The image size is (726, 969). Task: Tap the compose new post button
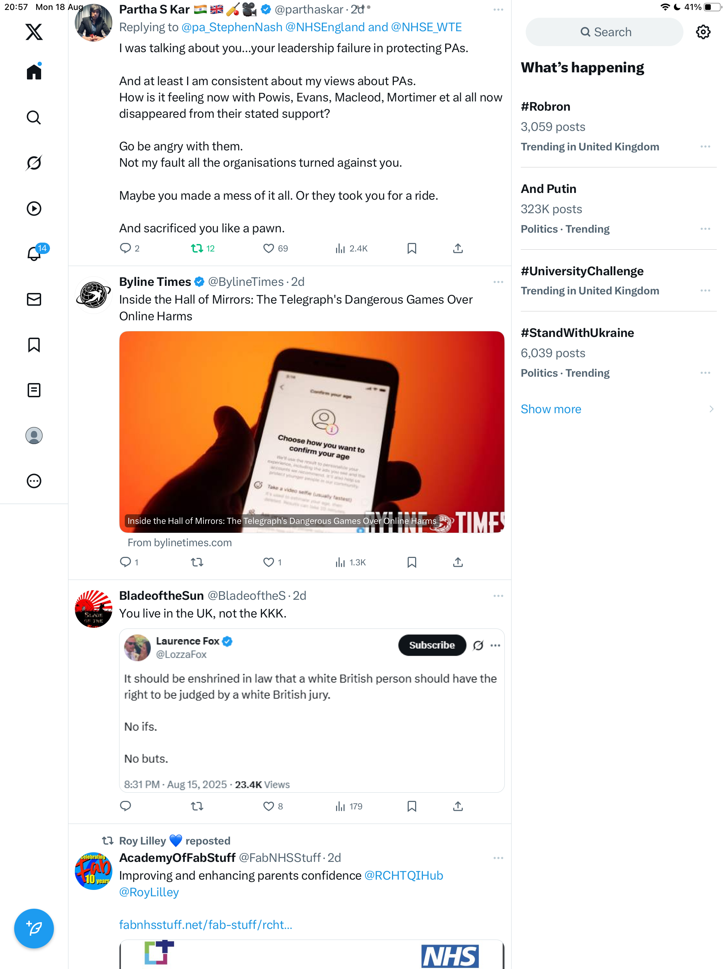point(34,928)
